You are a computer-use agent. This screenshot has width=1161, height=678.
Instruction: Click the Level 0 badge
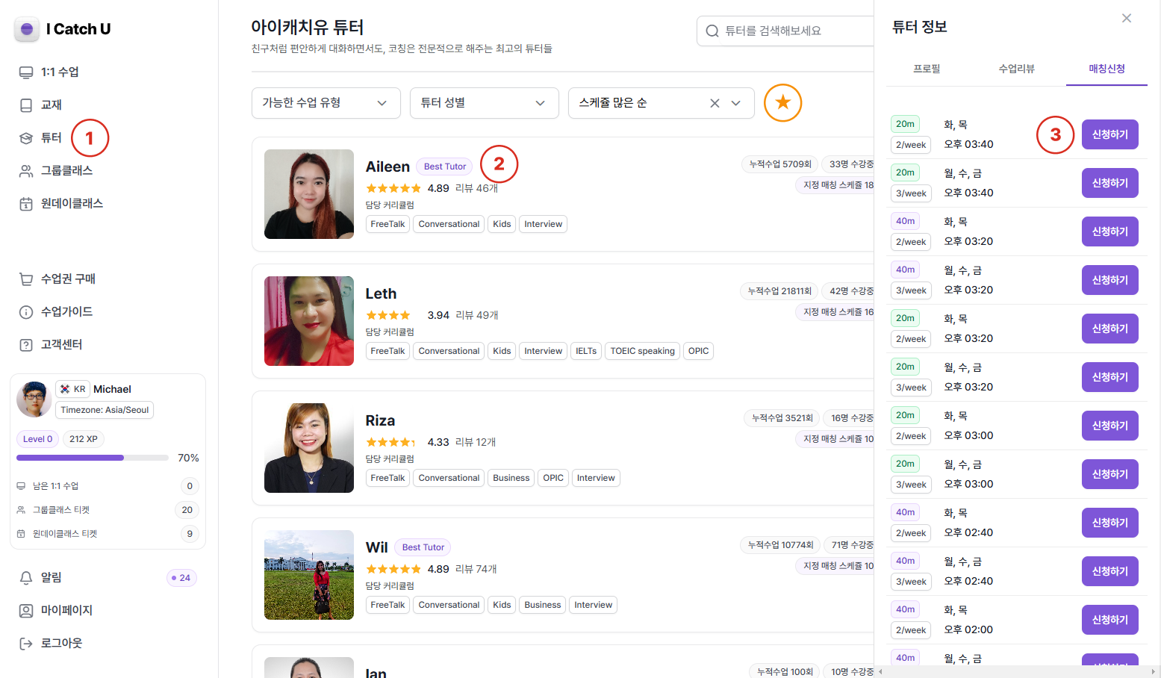point(37,439)
